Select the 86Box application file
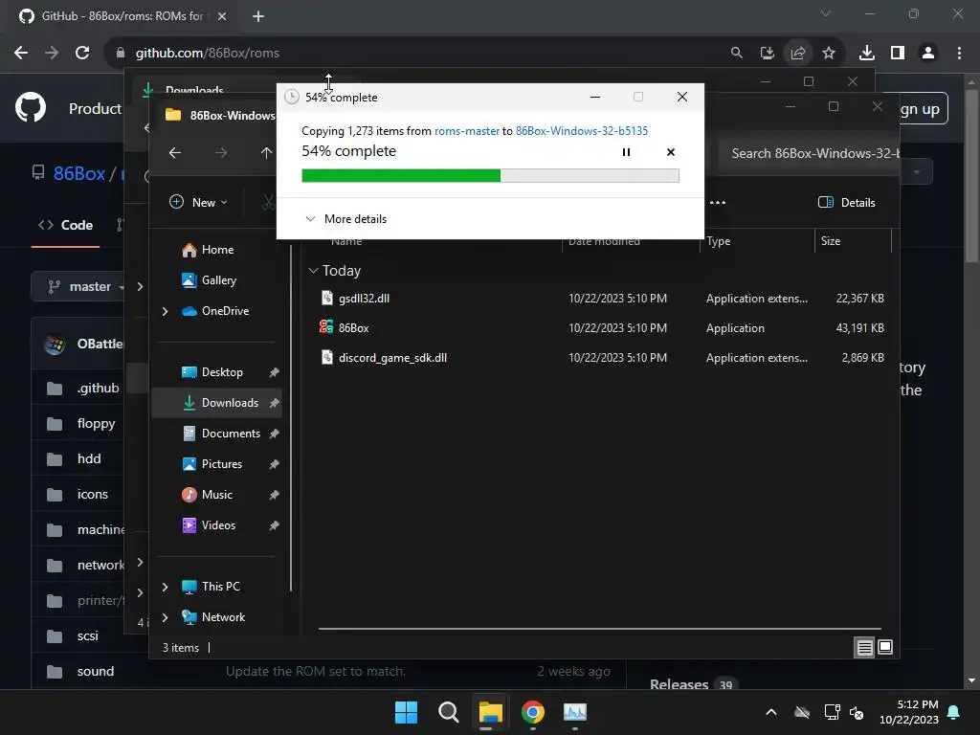 point(353,327)
